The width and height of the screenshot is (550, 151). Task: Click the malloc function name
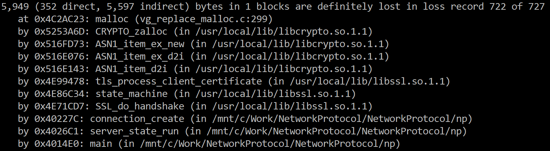[x=112, y=19]
